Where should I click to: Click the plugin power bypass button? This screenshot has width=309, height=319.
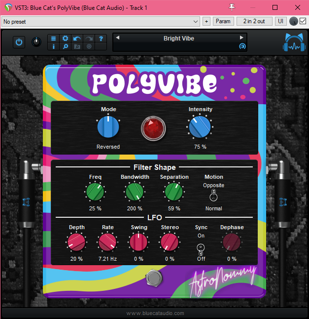pos(19,42)
